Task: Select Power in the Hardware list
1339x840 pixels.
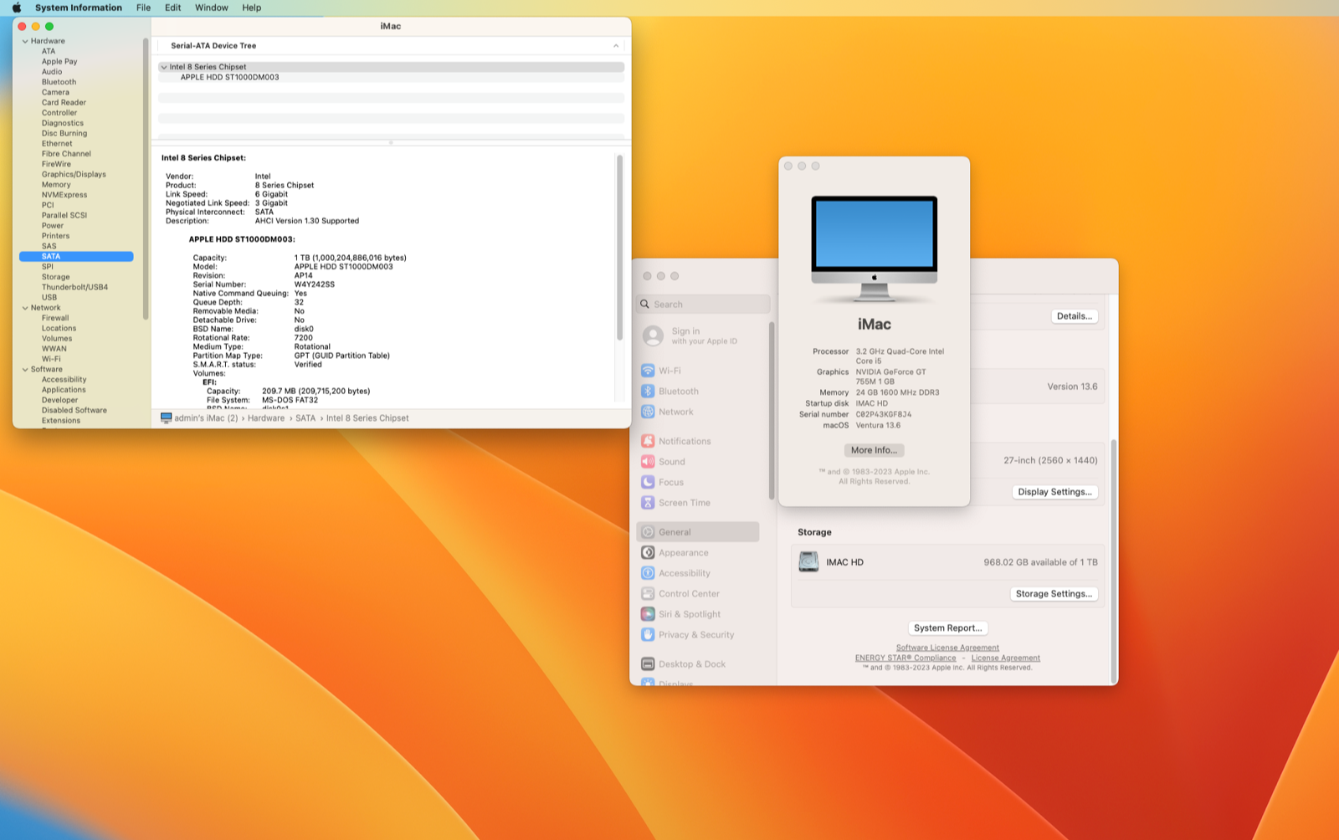Action: tap(53, 226)
